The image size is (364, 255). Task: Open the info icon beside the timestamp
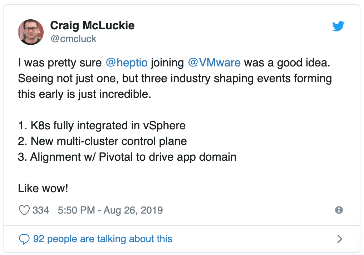pyautogui.click(x=339, y=210)
